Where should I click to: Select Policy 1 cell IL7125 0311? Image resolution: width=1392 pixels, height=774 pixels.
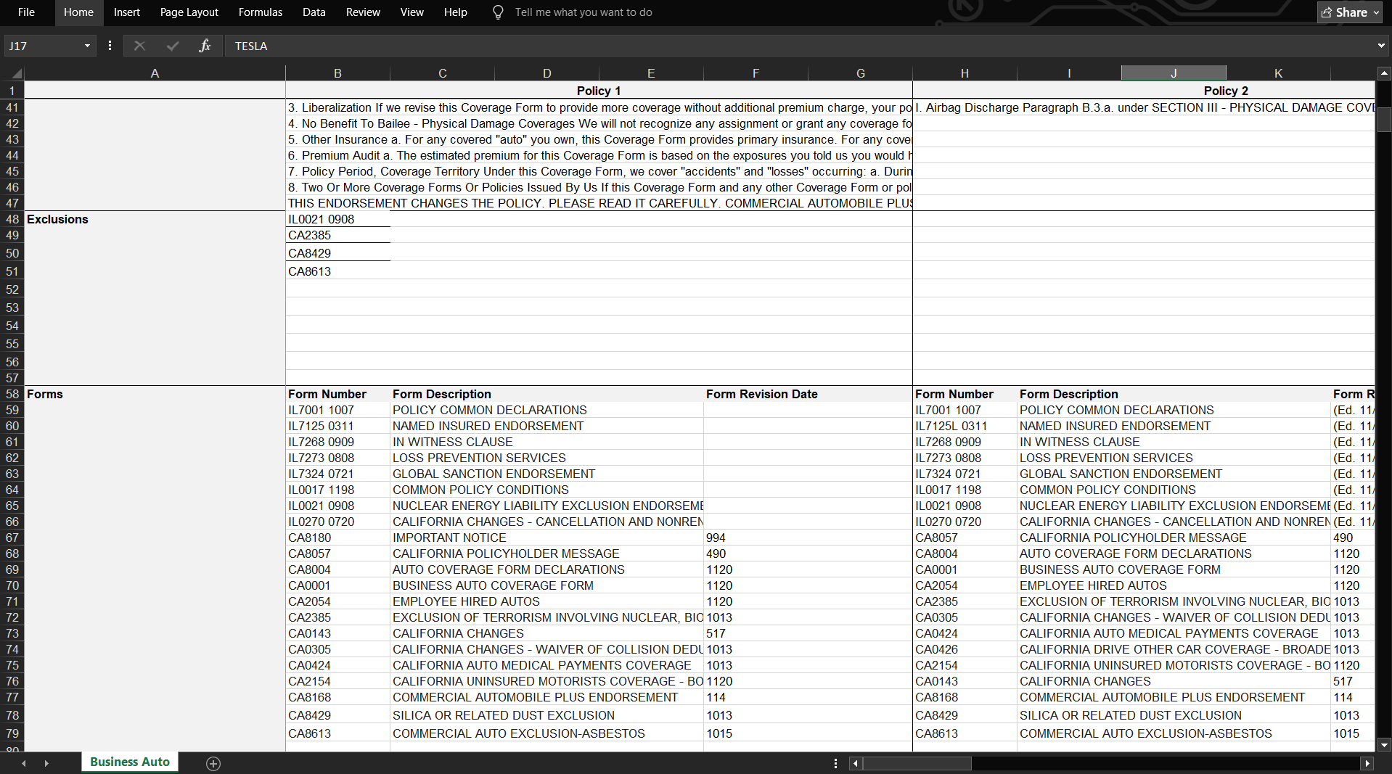(x=337, y=426)
